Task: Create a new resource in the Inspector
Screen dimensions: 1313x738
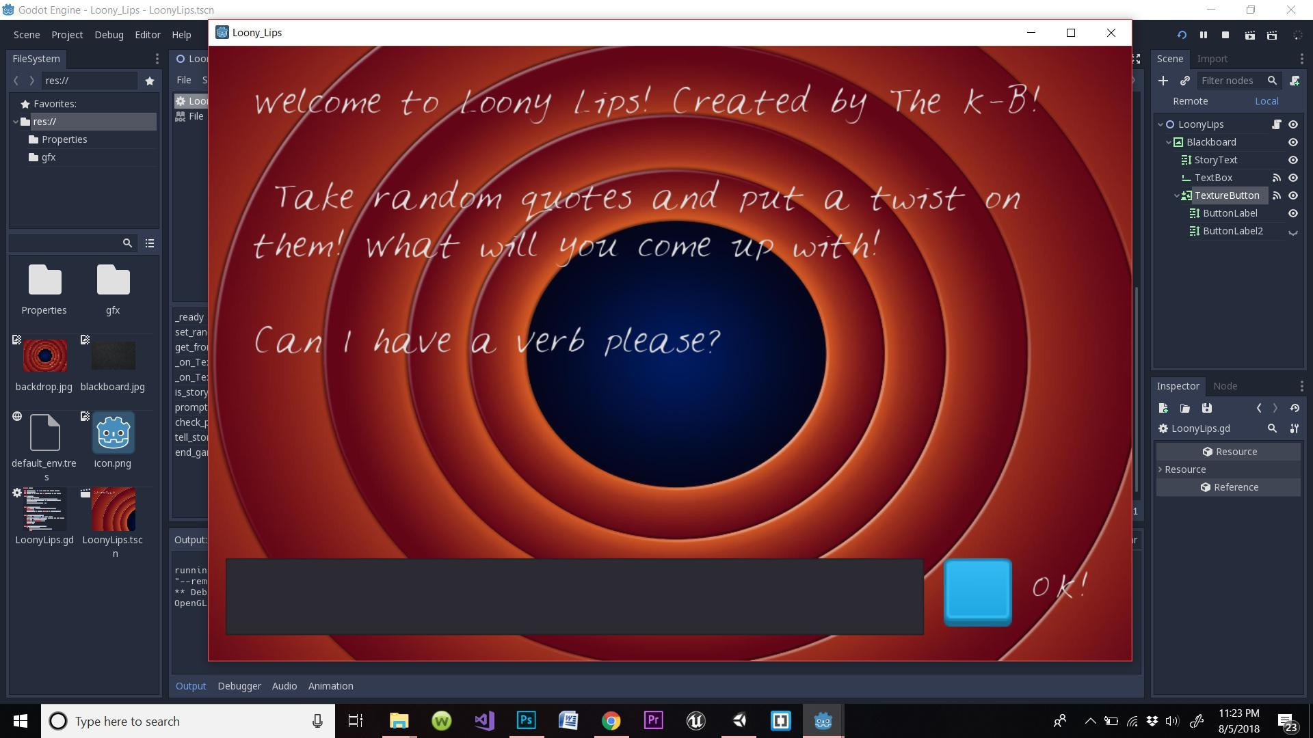Action: coord(1163,408)
